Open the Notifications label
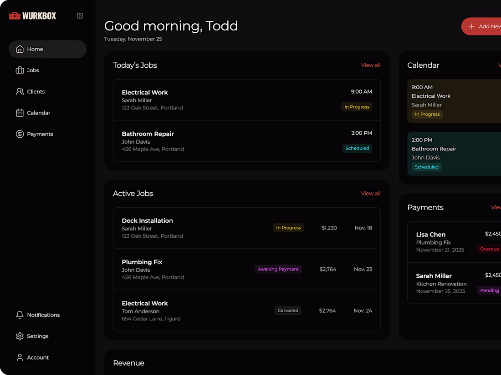This screenshot has width=501, height=375. tap(43, 315)
